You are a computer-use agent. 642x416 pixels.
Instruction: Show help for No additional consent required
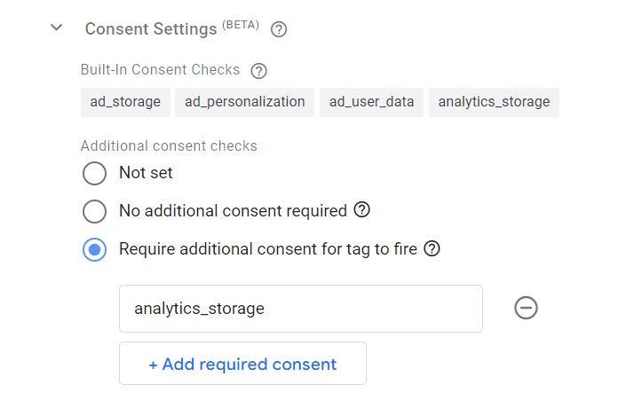click(x=362, y=210)
